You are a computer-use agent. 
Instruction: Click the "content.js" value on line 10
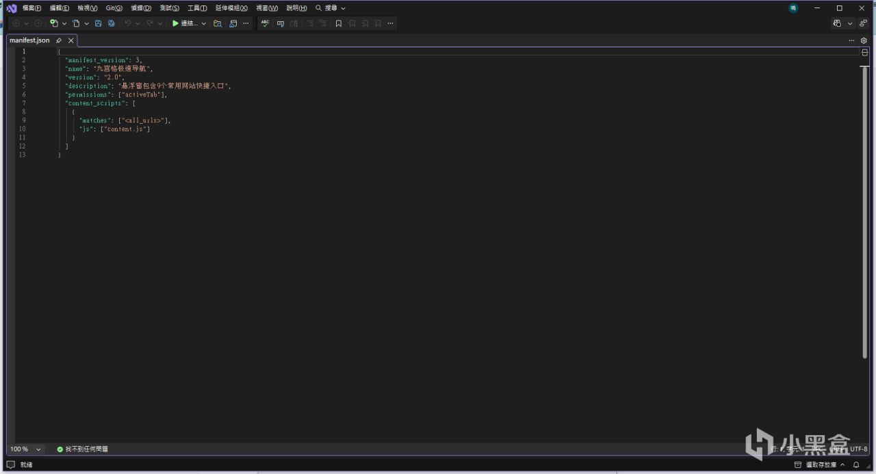(125, 129)
